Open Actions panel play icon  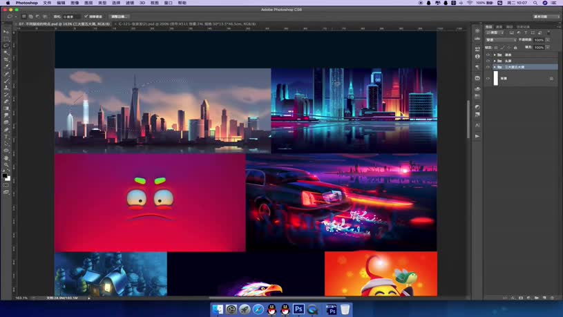point(477,136)
